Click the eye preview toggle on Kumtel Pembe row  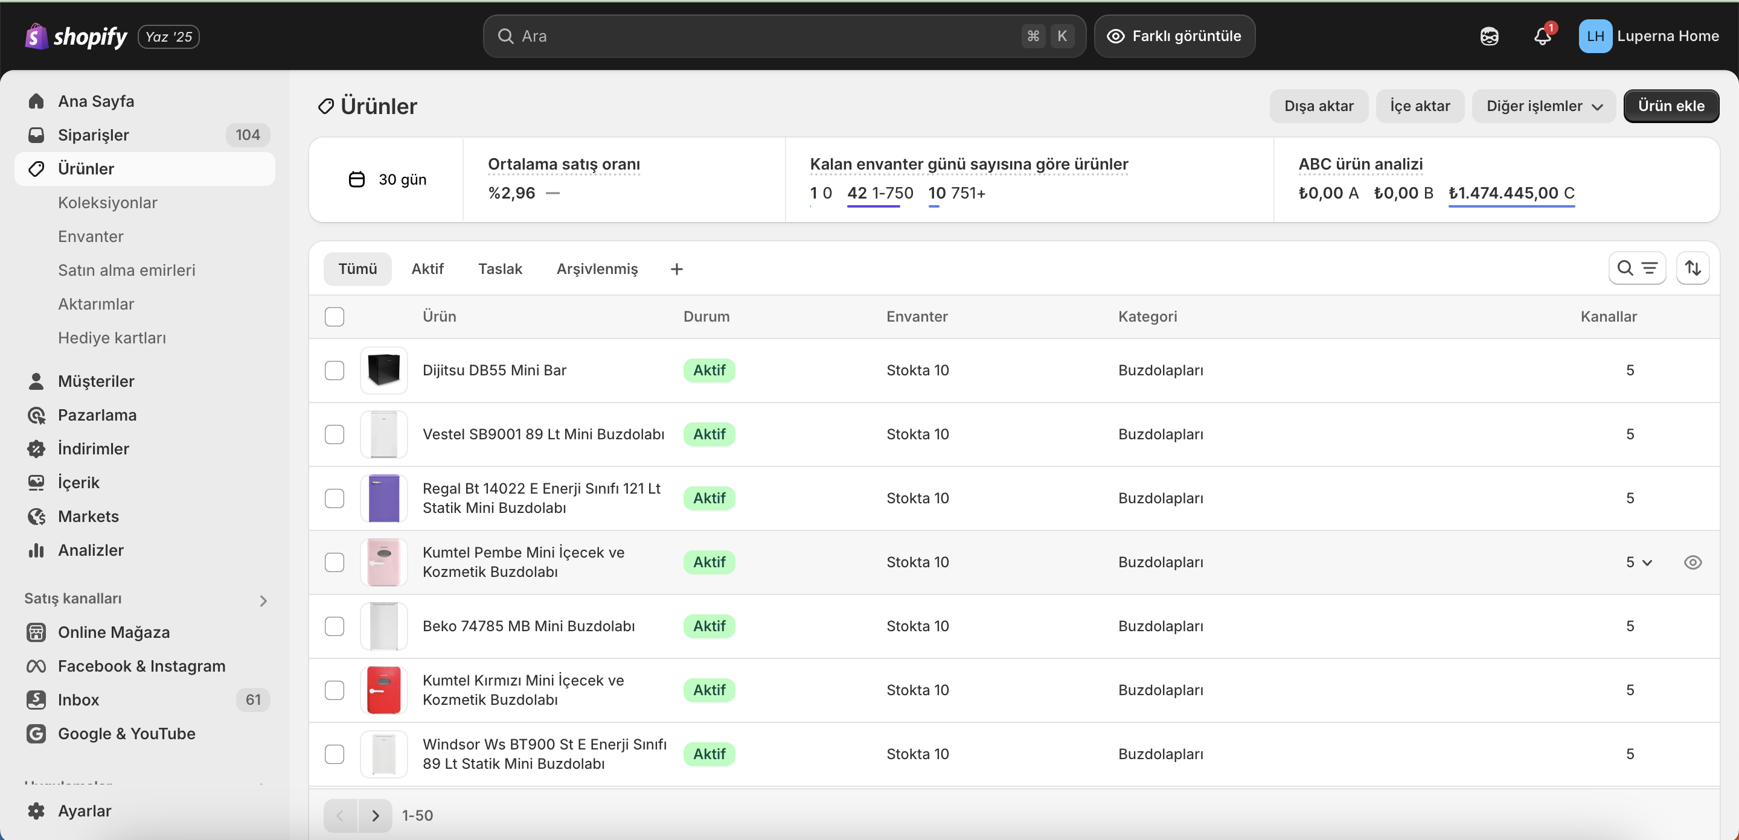[x=1693, y=562]
